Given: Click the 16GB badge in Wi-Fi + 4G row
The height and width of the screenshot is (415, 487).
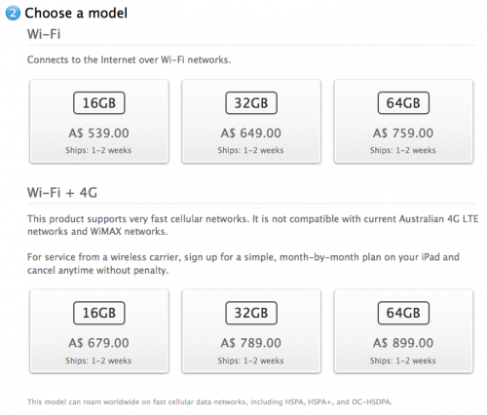Looking at the screenshot, I should point(99,313).
